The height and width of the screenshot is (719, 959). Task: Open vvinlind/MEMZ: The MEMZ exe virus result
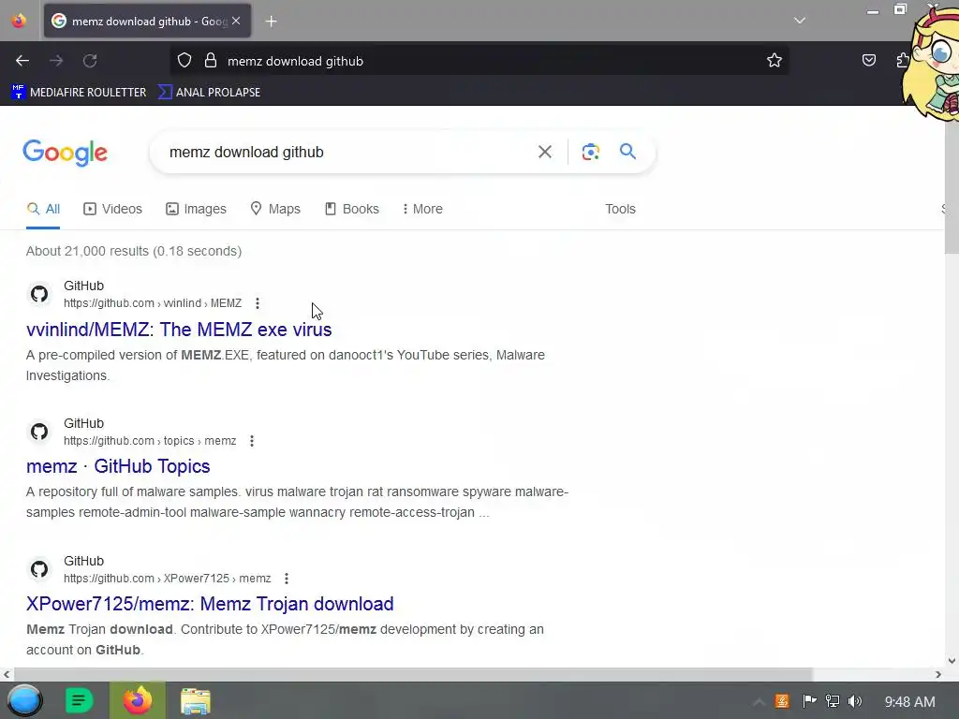pyautogui.click(x=179, y=330)
